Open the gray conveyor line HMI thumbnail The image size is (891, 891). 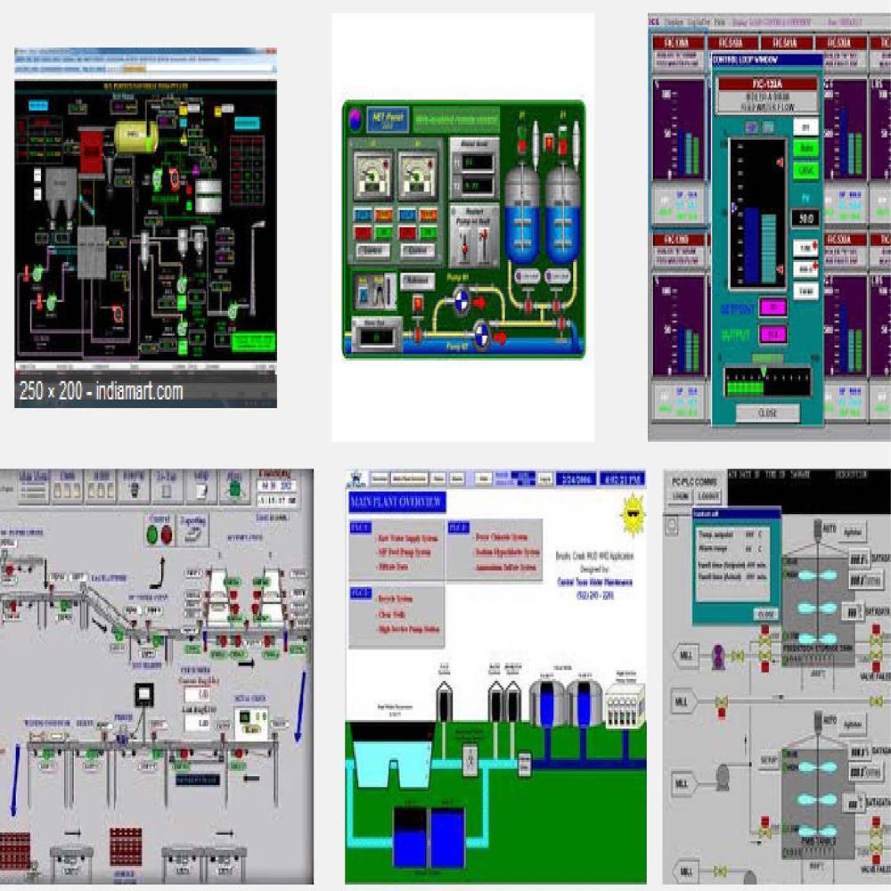coord(156,676)
